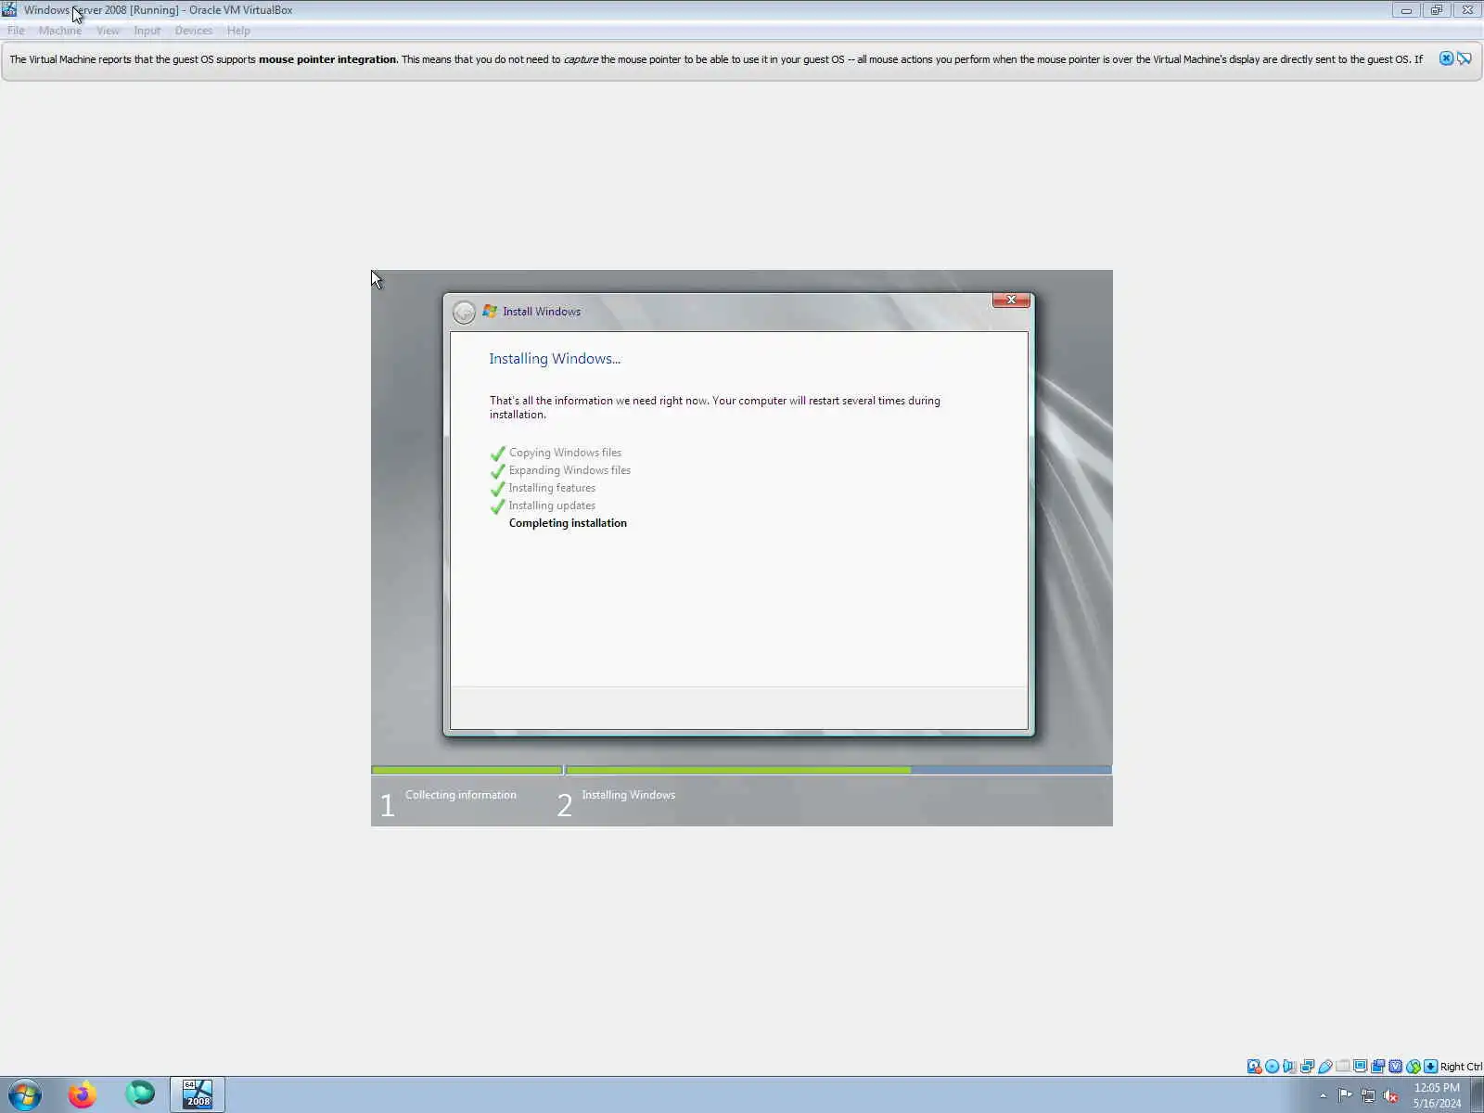Click the CPU virtualization indicator

1395,1067
